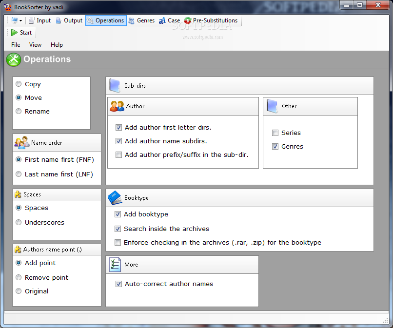
Task: Click the Name order people icon
Action: click(22, 143)
